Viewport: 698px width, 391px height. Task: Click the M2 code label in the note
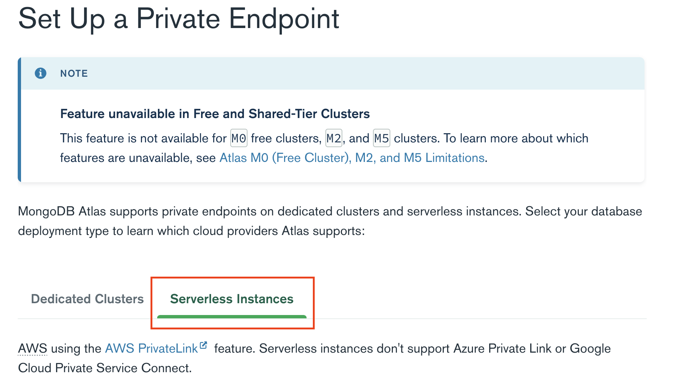(x=334, y=138)
